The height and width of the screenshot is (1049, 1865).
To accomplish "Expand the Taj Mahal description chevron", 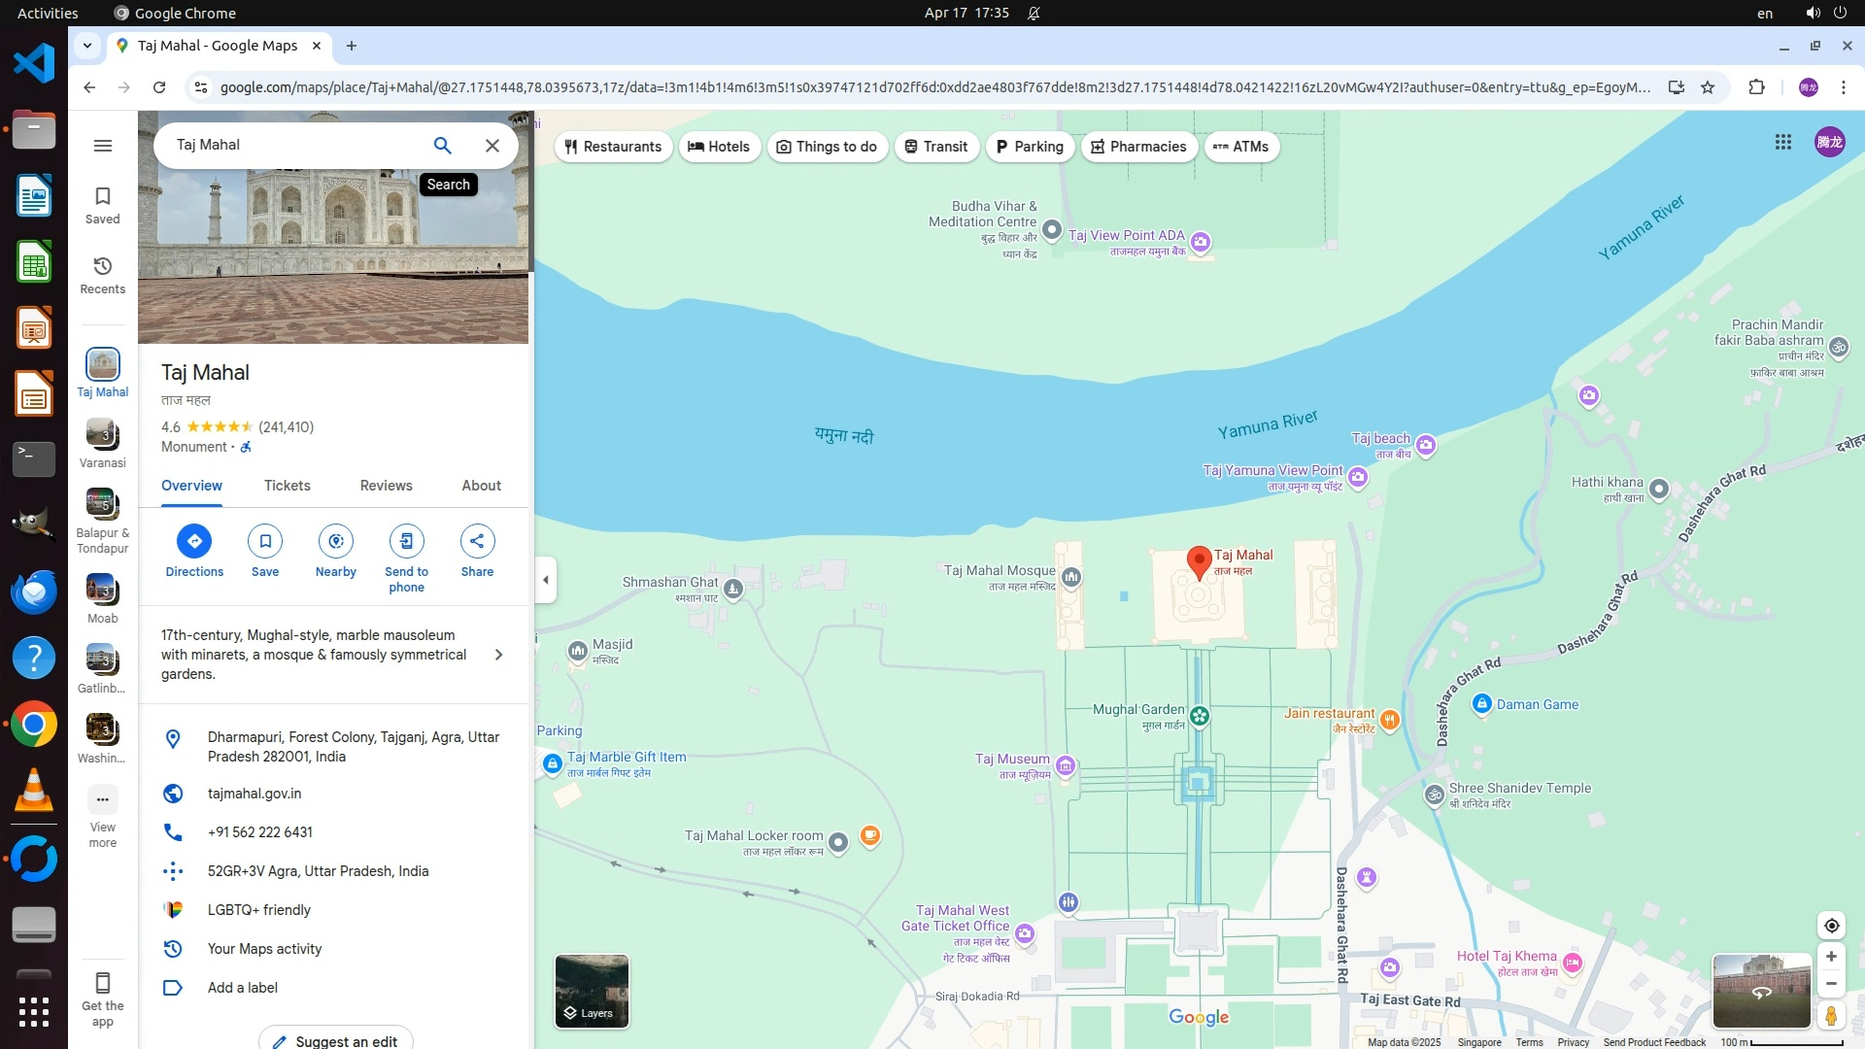I will 498,655.
